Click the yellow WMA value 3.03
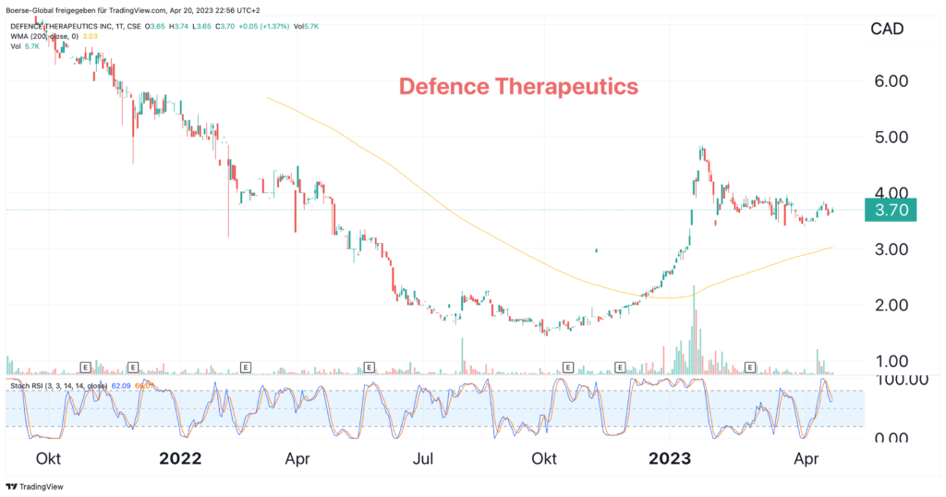946x497 pixels. (90, 36)
